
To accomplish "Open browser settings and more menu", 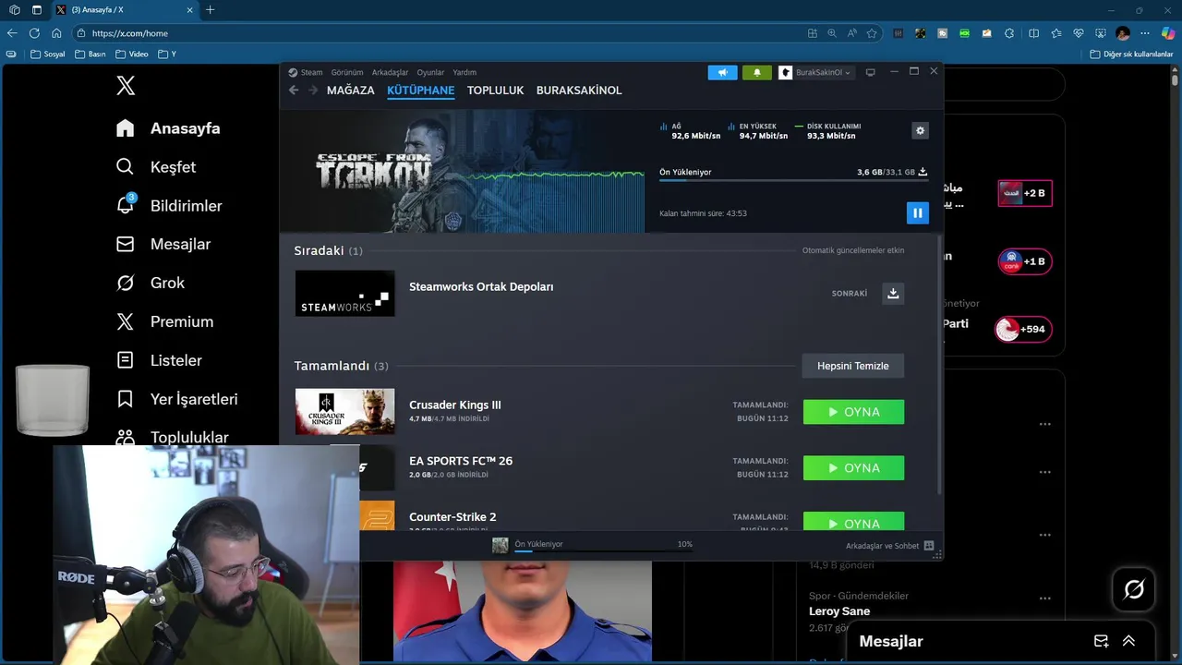I will 1146,33.
